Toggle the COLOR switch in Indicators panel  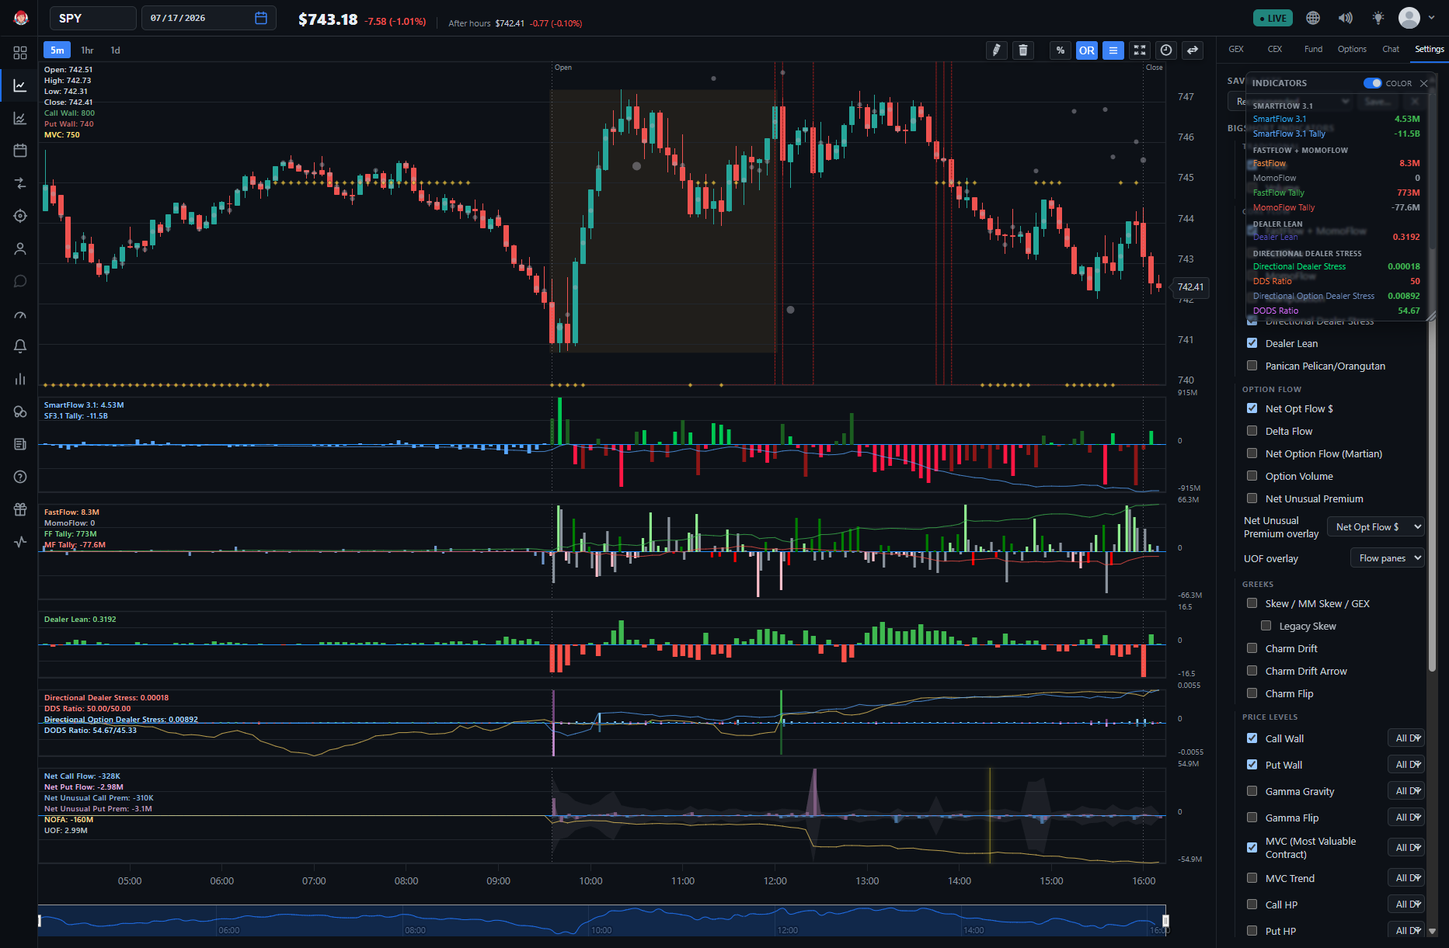pyautogui.click(x=1373, y=83)
